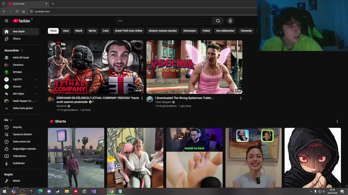This screenshot has height=195, width=348.
Task: Open the 'beyler şu beni' Short
Action: pyautogui.click(x=194, y=158)
